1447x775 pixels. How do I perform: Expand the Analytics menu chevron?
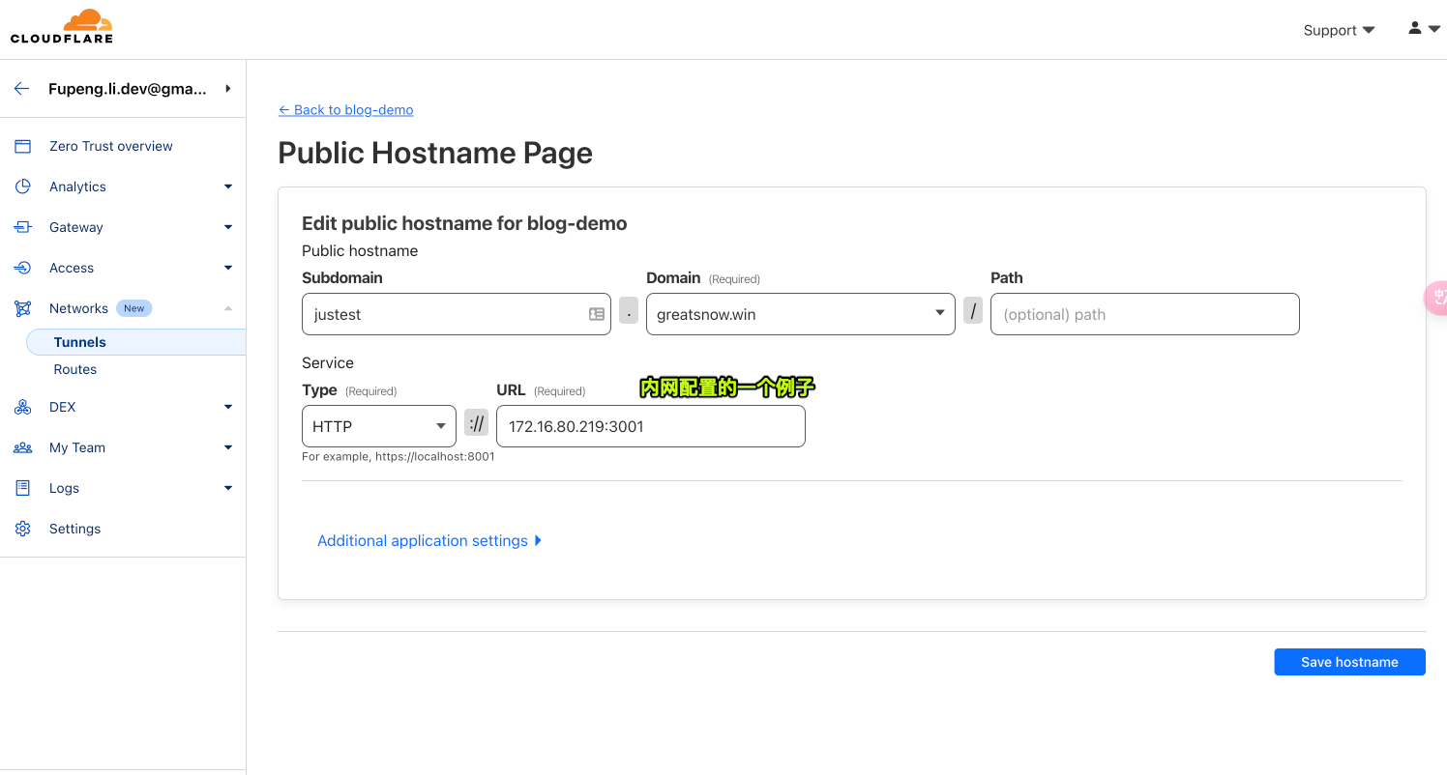click(x=228, y=187)
